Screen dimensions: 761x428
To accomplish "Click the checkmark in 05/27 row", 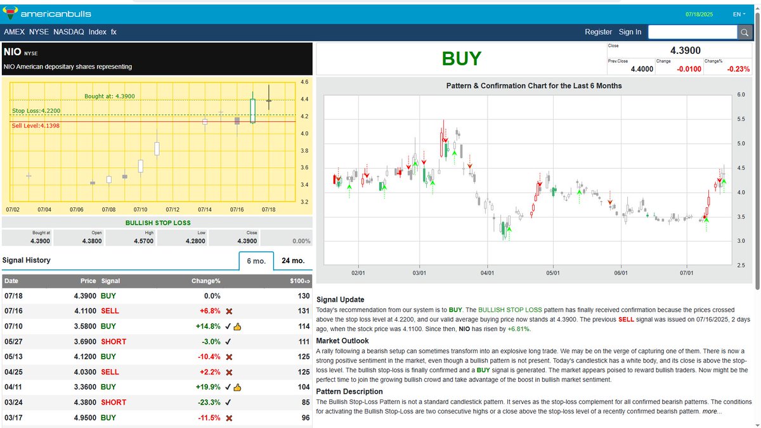I will point(228,342).
